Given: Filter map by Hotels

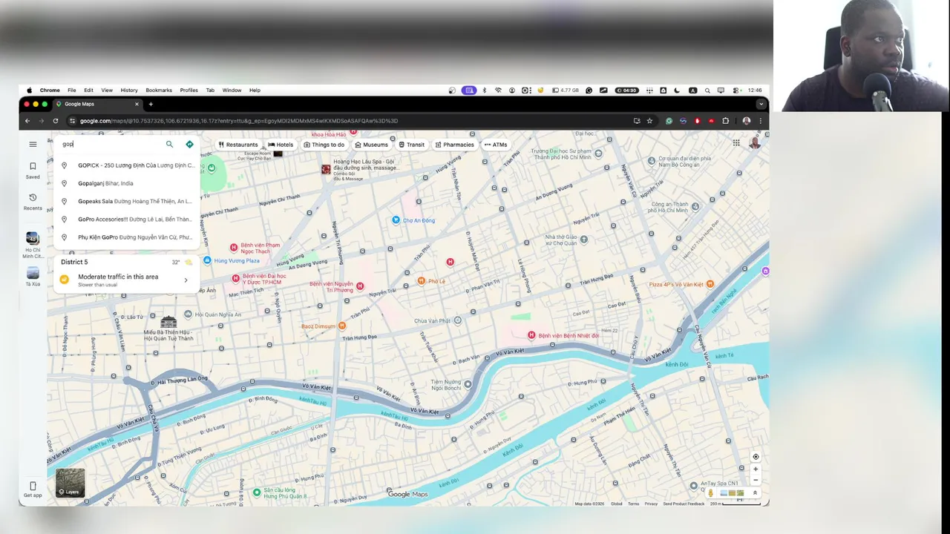Looking at the screenshot, I should (x=281, y=145).
